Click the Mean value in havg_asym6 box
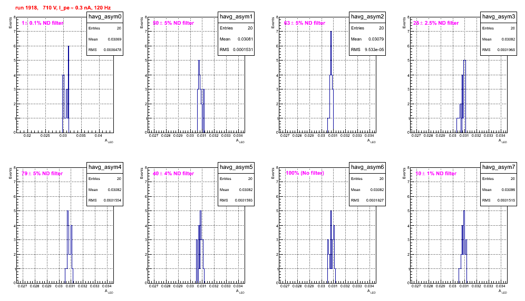 pos(377,189)
